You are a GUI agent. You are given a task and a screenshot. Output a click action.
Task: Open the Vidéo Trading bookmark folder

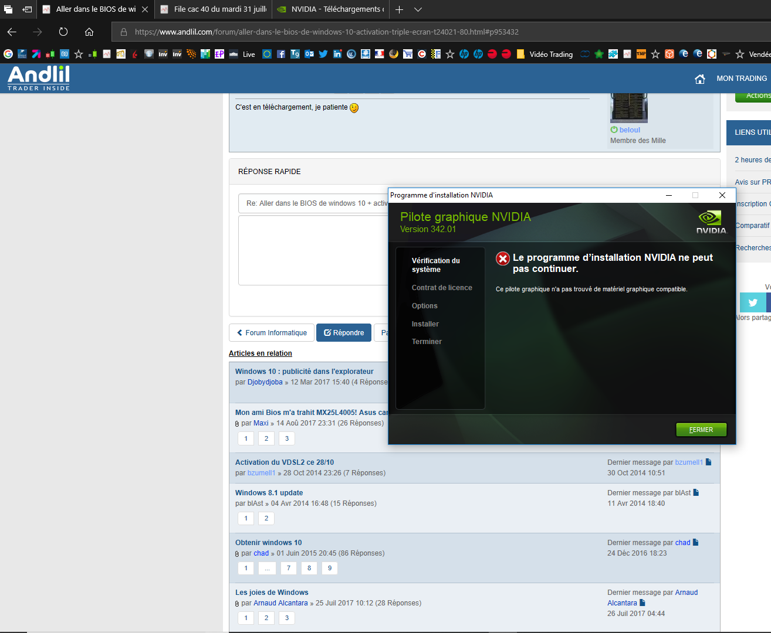pos(545,54)
